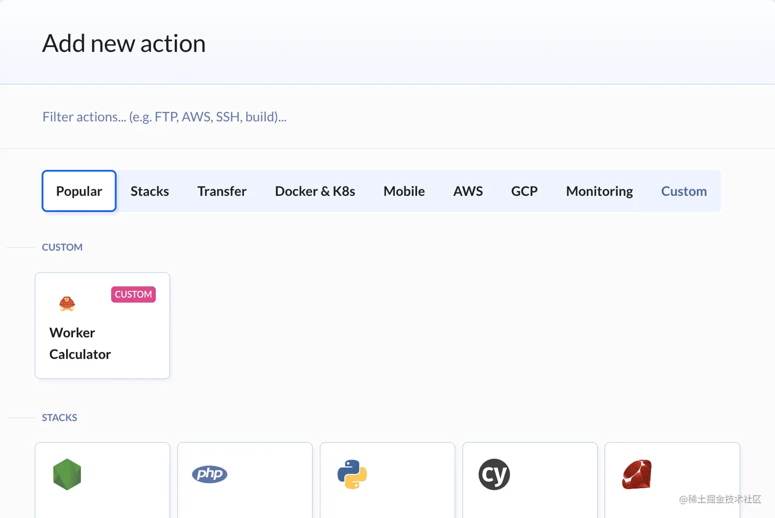Show the AWS actions tab
775x518 pixels.
pos(468,191)
